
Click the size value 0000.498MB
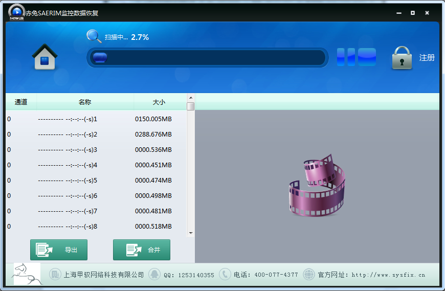153,195
